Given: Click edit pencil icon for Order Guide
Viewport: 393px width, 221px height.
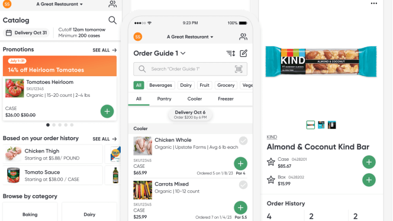Looking at the screenshot, I should [243, 53].
